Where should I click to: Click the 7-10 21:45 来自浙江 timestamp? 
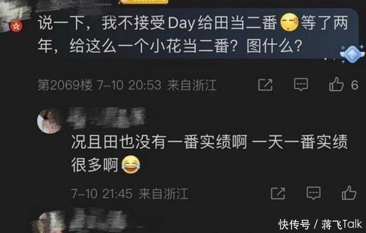[x=130, y=193]
